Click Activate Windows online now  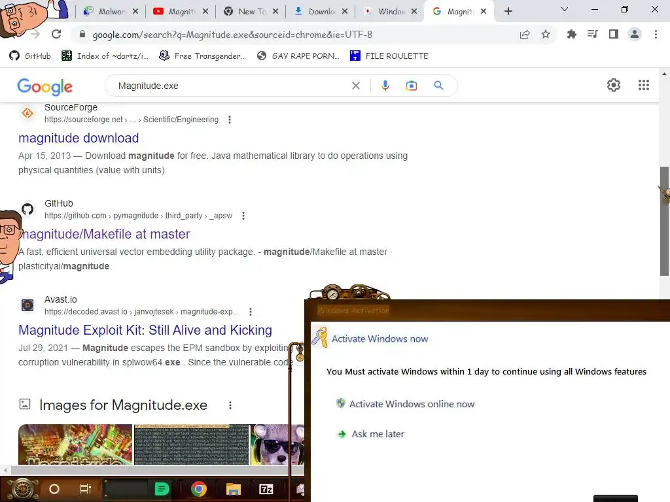tap(412, 404)
